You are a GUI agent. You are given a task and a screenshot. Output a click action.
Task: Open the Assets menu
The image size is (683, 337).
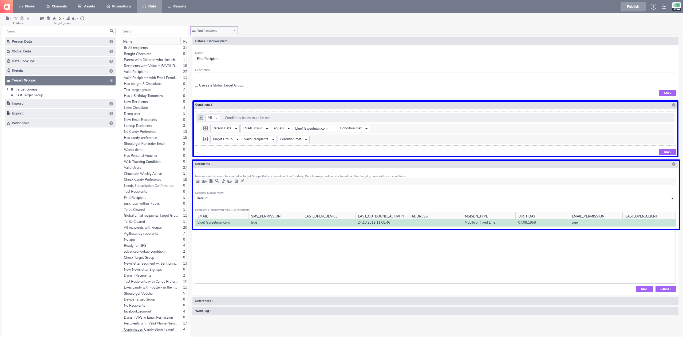tap(86, 6)
